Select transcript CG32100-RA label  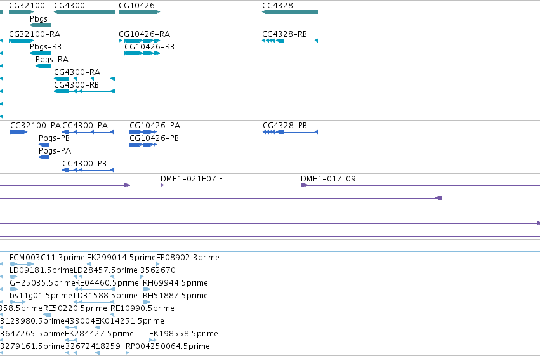(x=34, y=34)
